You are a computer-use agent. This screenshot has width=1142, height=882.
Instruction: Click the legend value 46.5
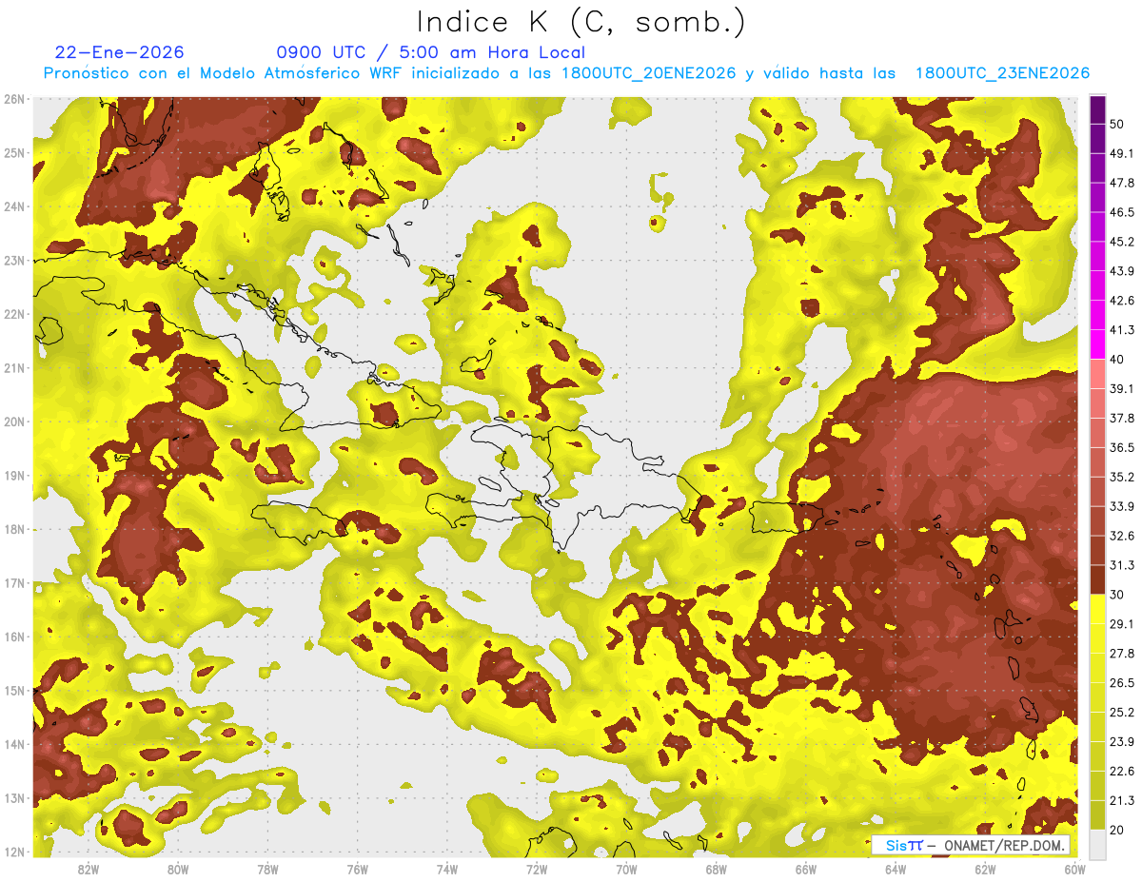coord(1122,212)
